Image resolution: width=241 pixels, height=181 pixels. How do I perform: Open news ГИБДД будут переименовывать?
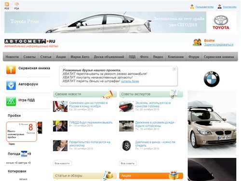91,123
